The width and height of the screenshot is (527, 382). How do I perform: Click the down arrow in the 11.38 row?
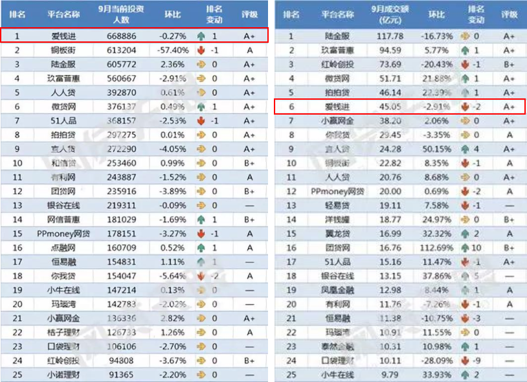(x=465, y=319)
